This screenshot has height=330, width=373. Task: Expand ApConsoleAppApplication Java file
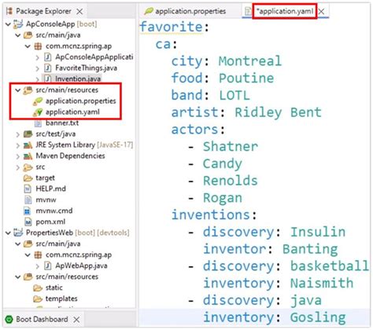(x=37, y=57)
